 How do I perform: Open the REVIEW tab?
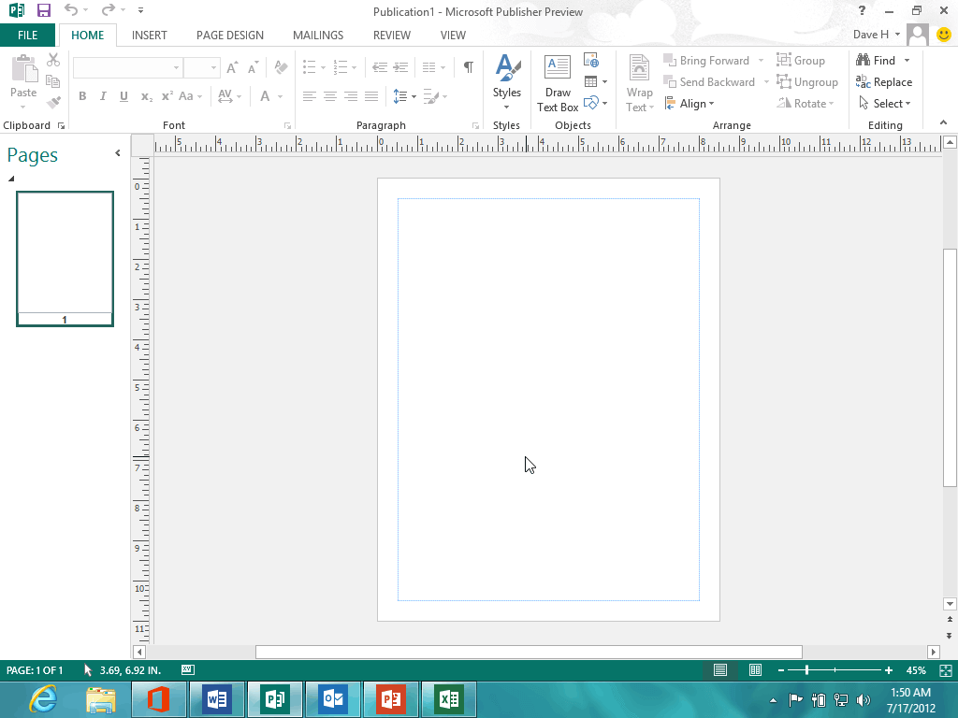(x=392, y=36)
